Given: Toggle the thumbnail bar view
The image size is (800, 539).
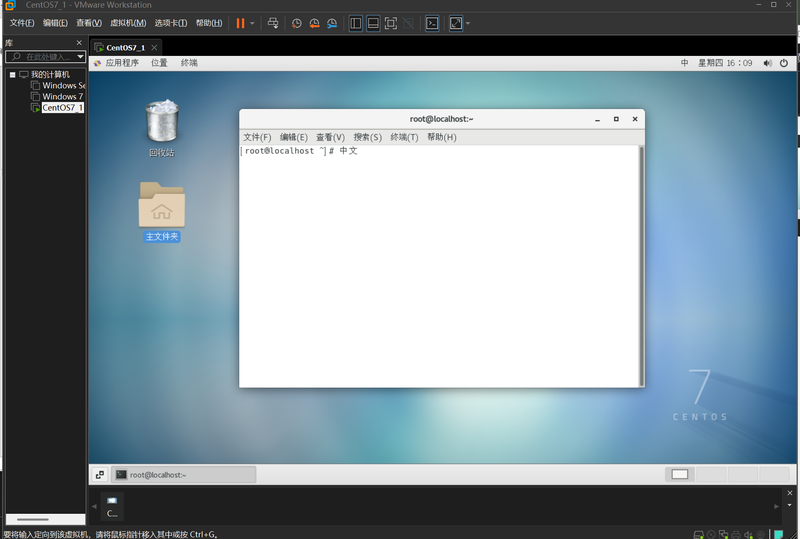Looking at the screenshot, I should coord(373,23).
